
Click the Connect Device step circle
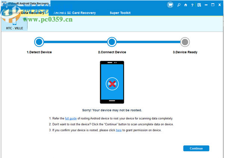coord(112,42)
